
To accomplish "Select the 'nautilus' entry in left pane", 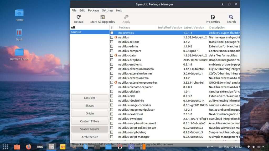I will (x=90, y=32).
